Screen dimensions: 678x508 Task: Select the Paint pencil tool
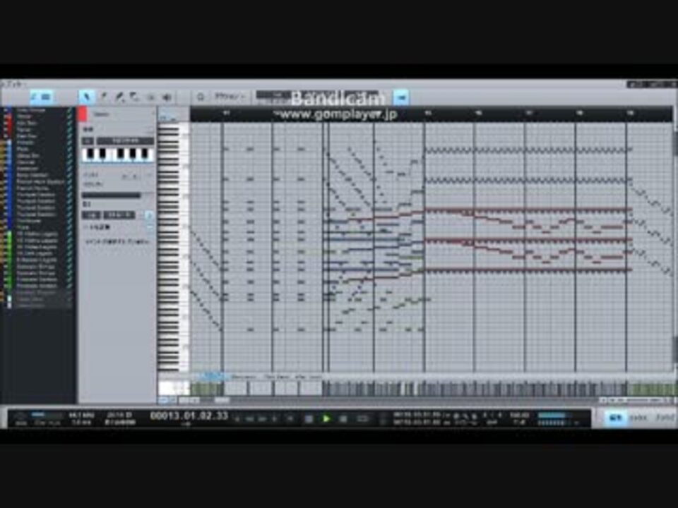(x=119, y=97)
